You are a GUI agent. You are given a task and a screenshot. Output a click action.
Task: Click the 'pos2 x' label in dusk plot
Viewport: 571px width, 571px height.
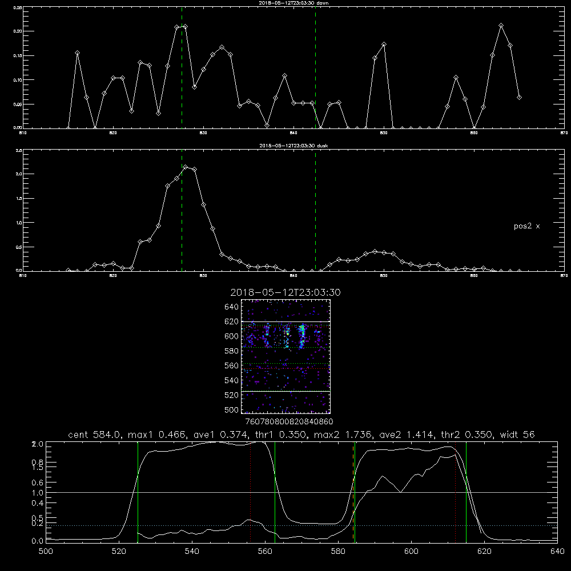[x=526, y=226]
